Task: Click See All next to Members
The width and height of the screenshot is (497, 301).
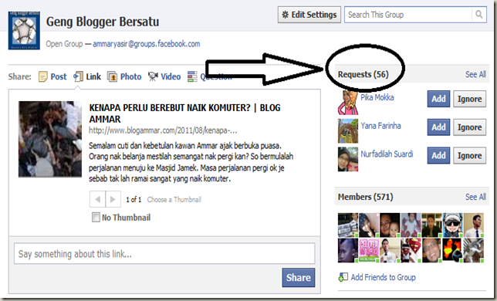Action: pyautogui.click(x=475, y=197)
